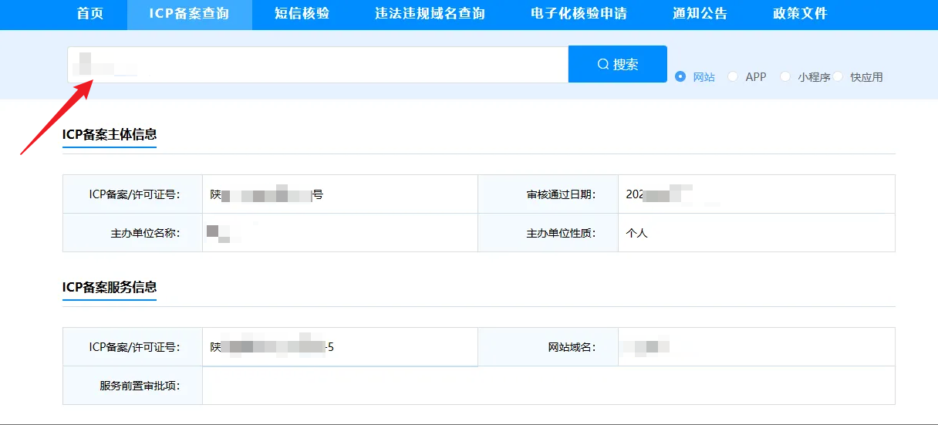Go to the 首页 tab
The height and width of the screenshot is (425, 938).
[x=90, y=14]
